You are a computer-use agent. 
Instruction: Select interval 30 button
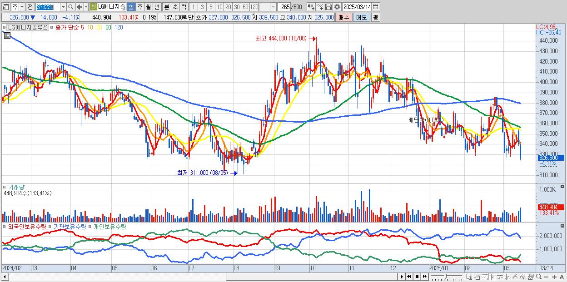click(x=237, y=7)
